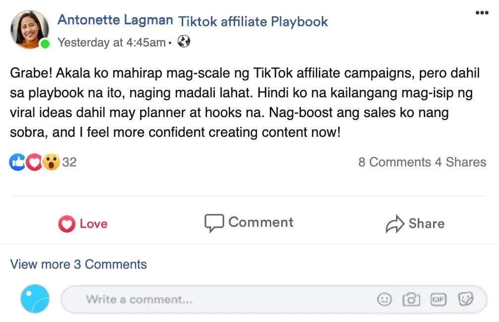Screen dimensions: 499x322
Task: Open the GIF picker icon
Action: point(438,299)
